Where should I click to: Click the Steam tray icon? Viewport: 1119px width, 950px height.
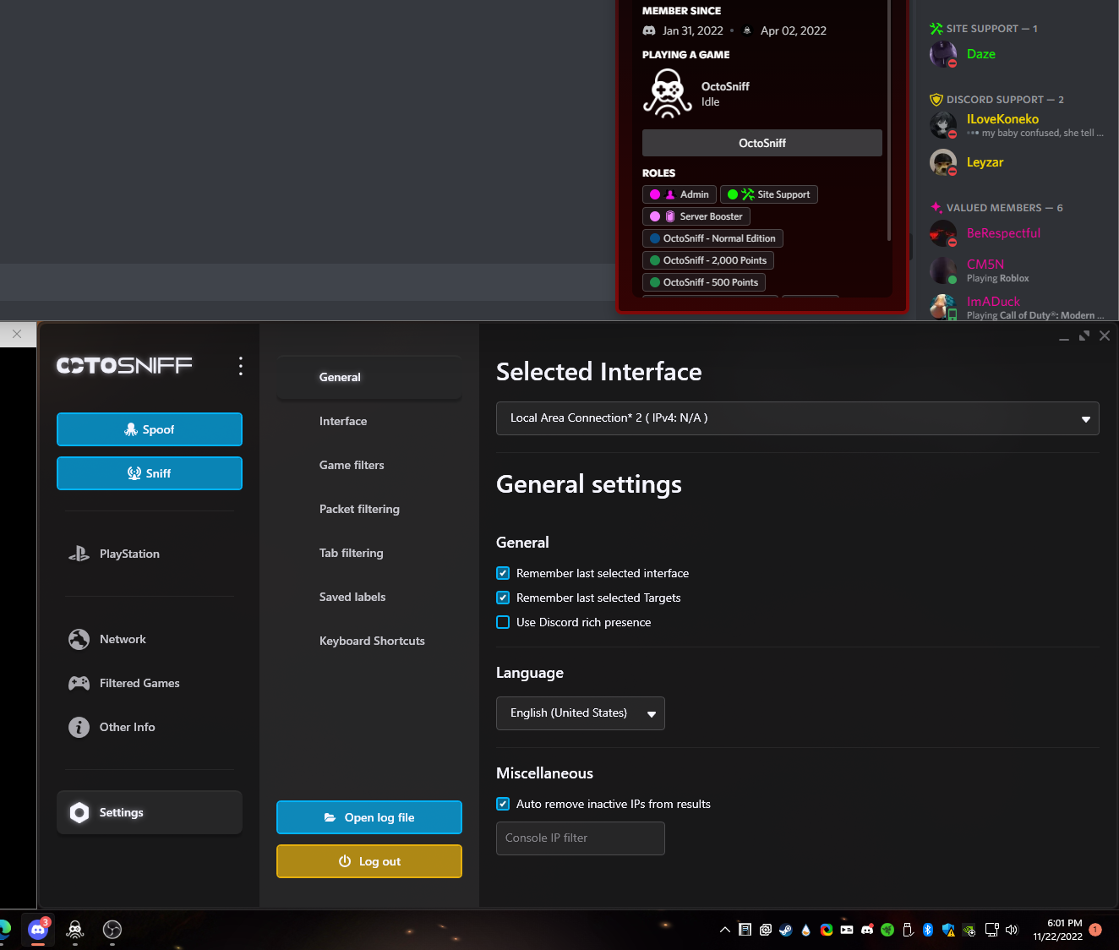point(785,930)
